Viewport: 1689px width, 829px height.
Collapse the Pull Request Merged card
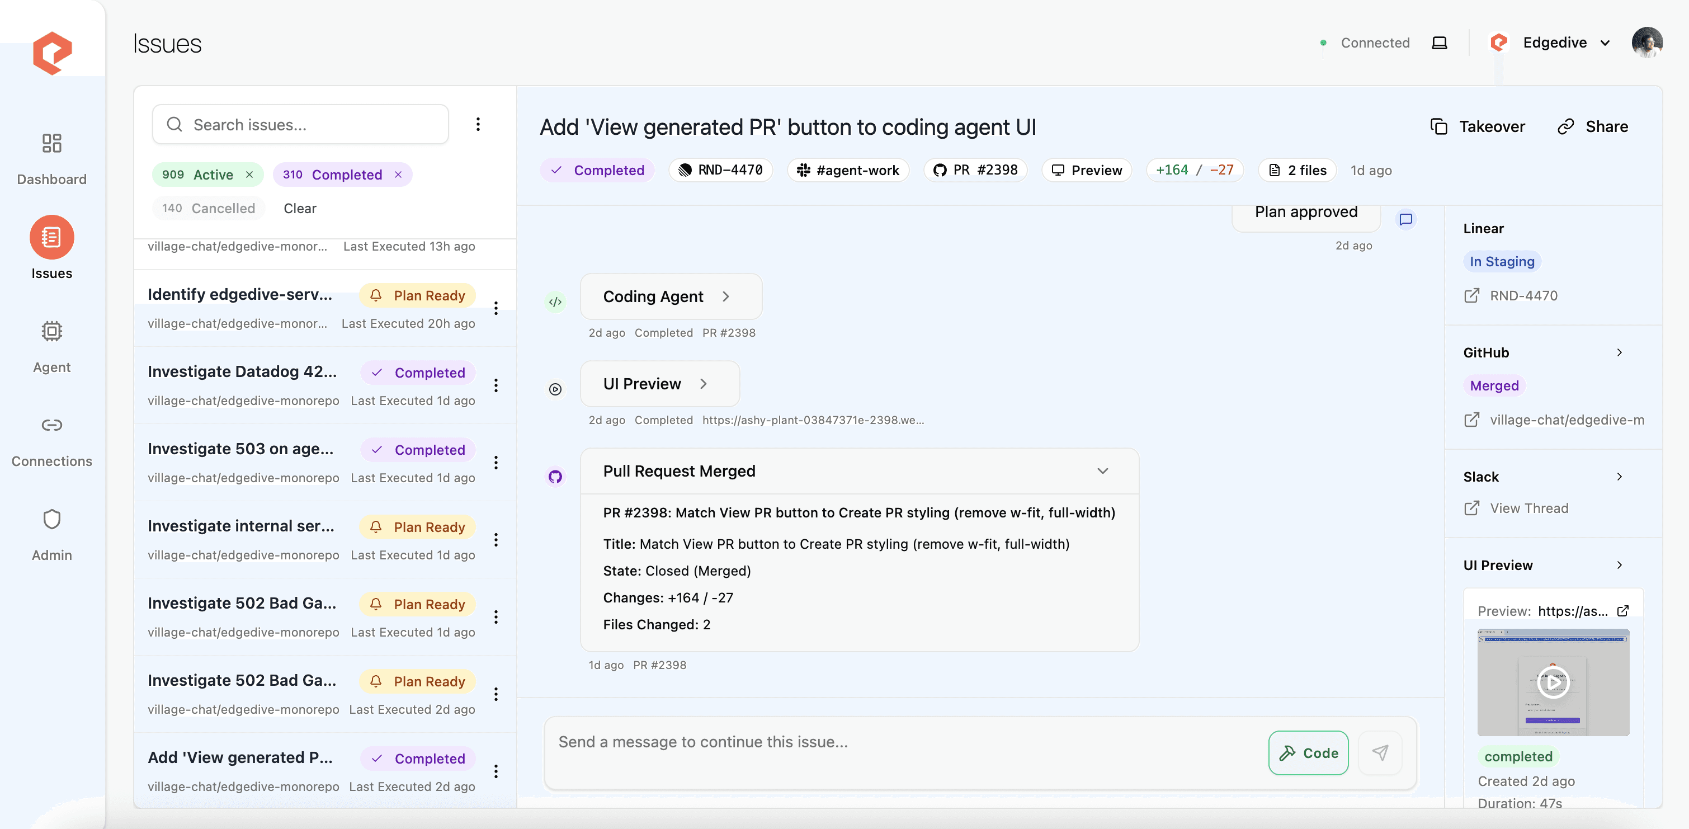(1103, 471)
